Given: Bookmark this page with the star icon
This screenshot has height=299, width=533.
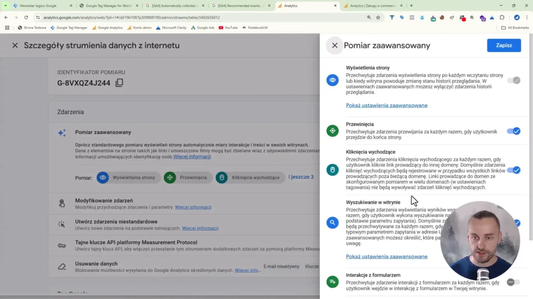Looking at the screenshot, I should point(378,17).
